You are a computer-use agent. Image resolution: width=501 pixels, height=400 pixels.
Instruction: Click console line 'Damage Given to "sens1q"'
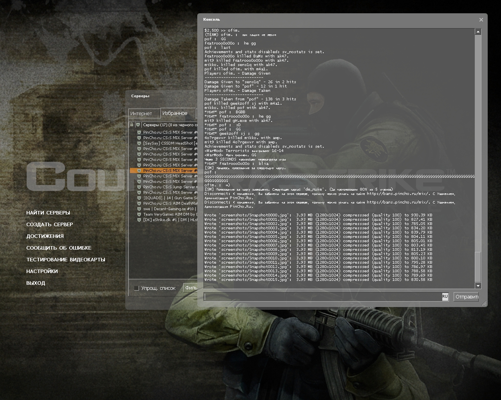click(250, 82)
